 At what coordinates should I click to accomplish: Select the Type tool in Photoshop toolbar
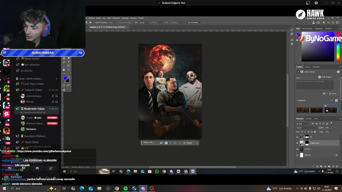pos(69,62)
